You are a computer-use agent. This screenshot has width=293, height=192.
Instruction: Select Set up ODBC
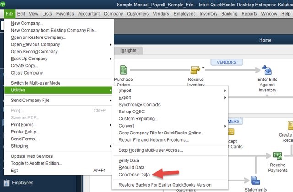click(x=132, y=112)
